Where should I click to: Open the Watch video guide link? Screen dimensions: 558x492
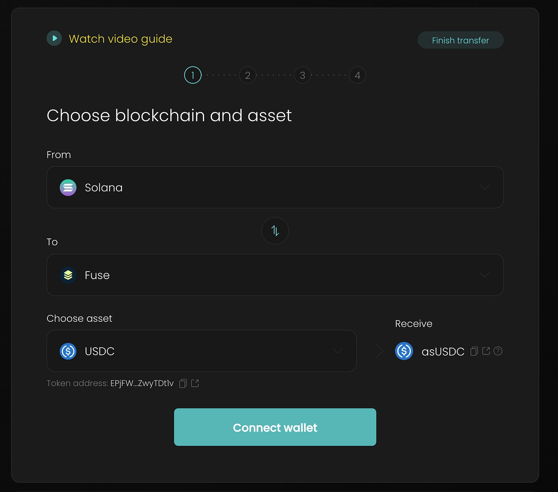tap(120, 39)
